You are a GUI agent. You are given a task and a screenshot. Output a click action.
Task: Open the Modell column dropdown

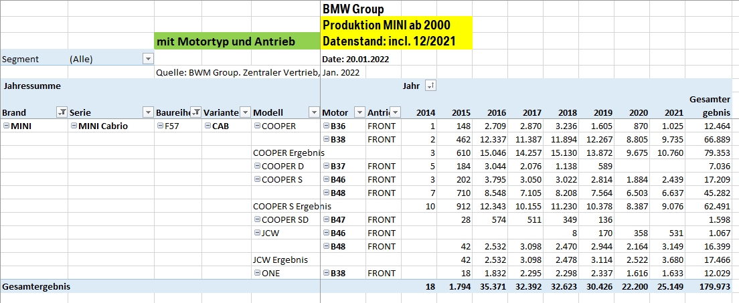point(313,112)
